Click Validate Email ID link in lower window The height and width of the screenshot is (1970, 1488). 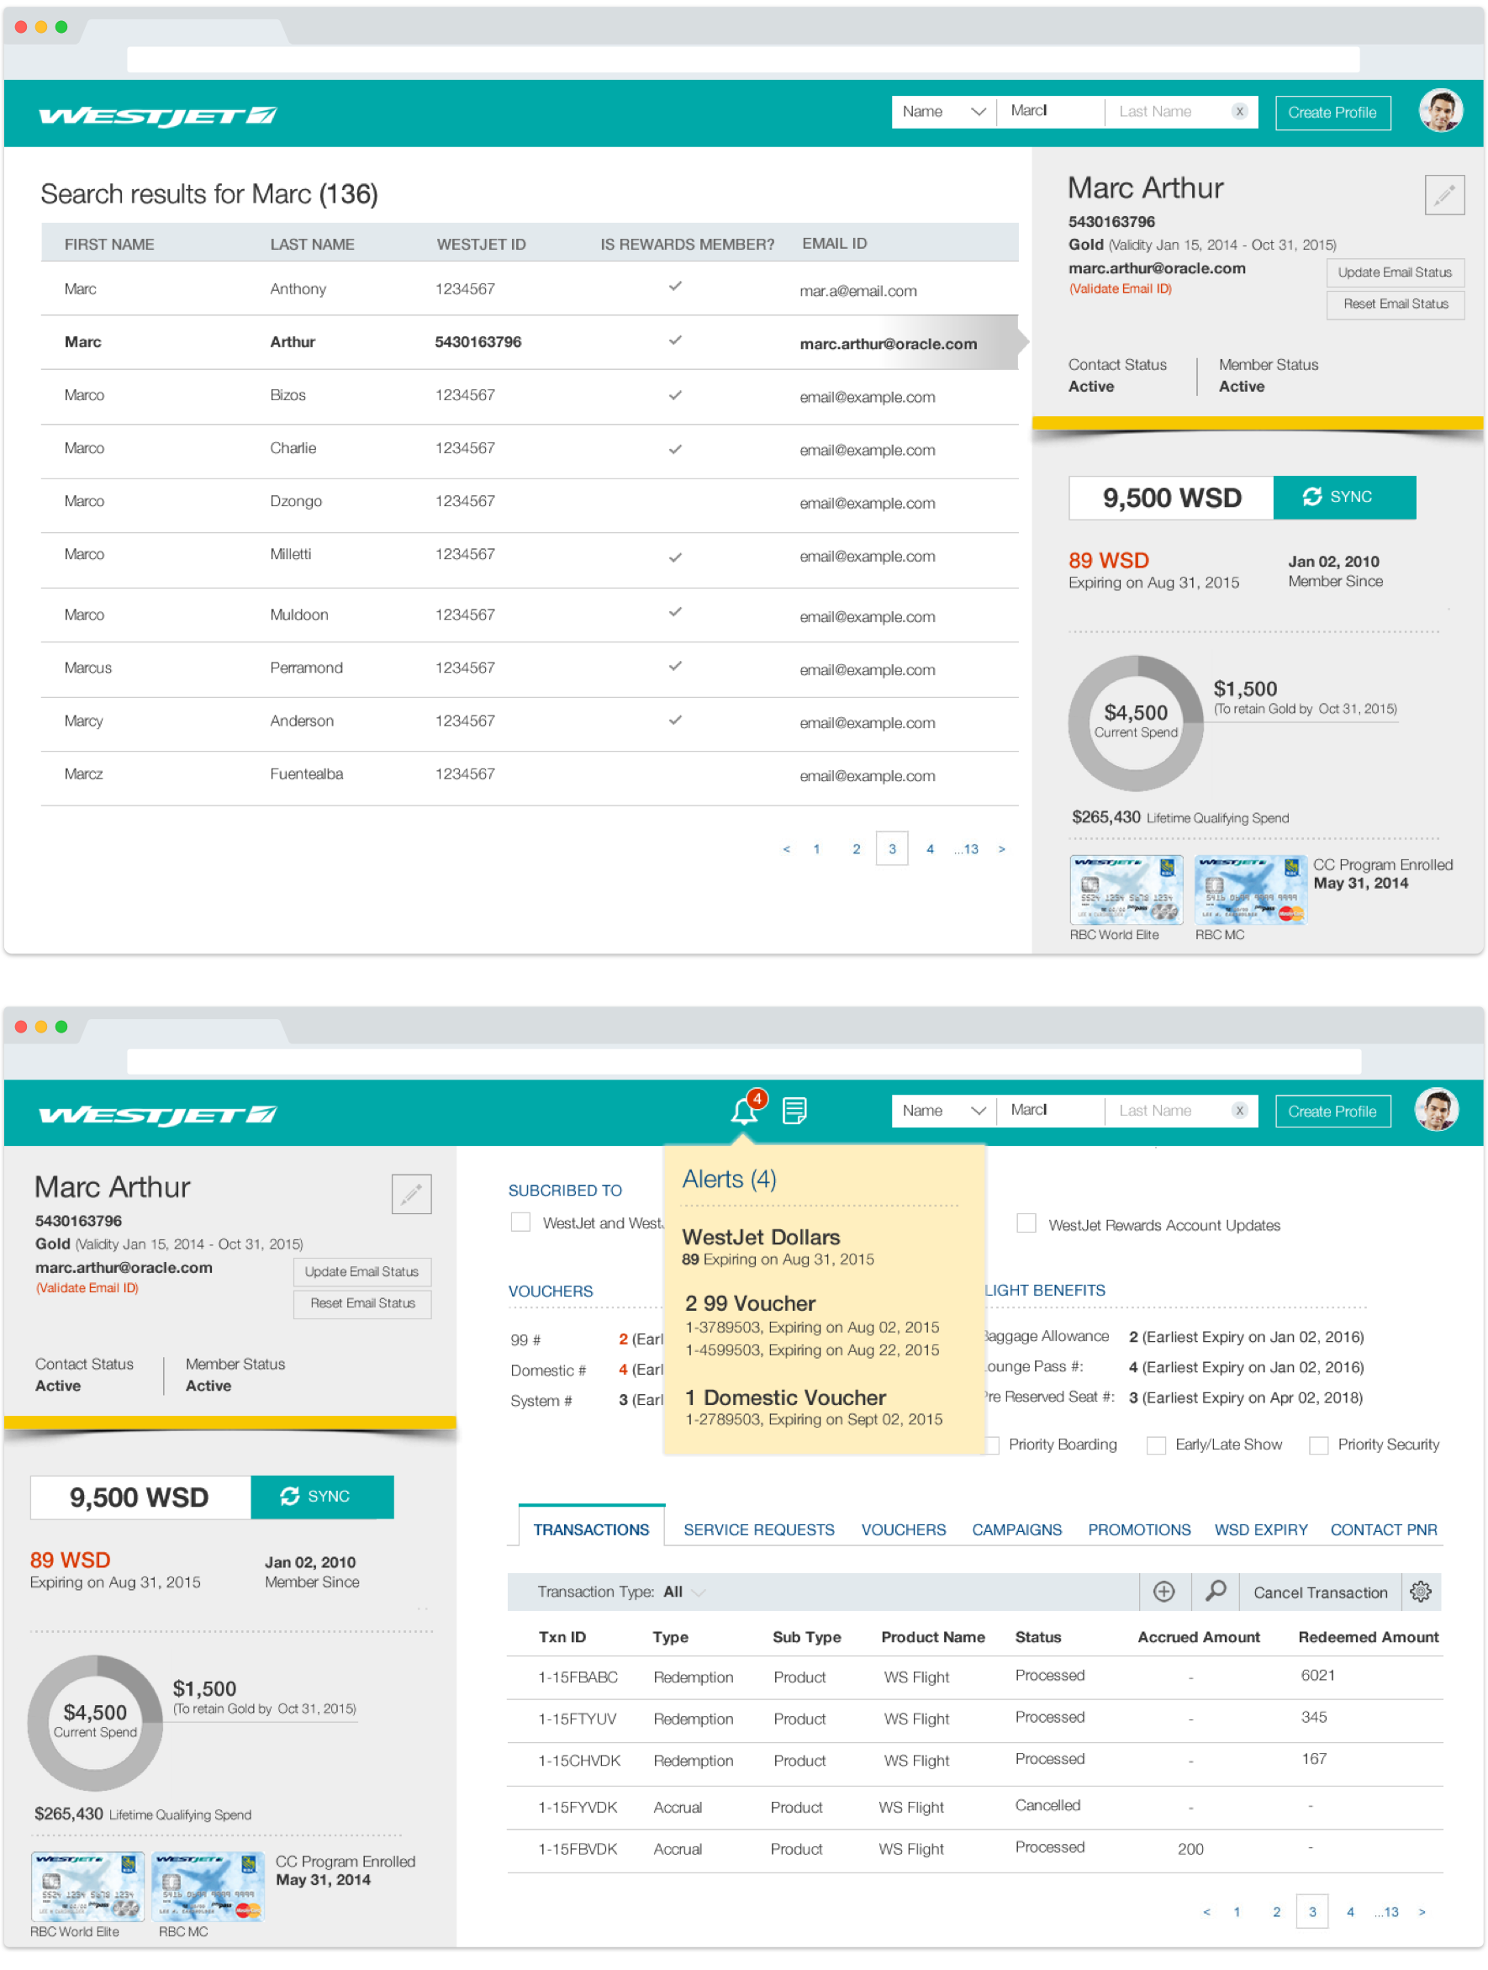87,1288
